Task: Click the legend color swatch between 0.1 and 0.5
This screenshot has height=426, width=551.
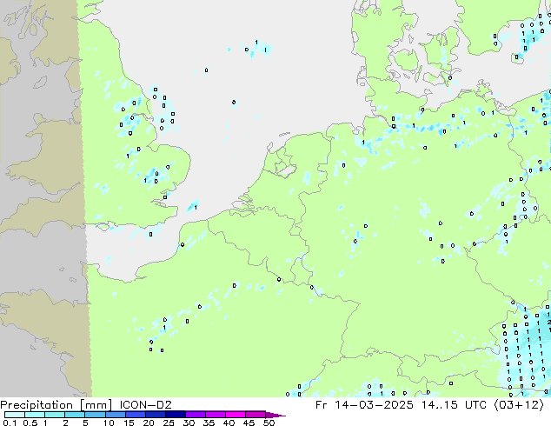Action: (15, 415)
